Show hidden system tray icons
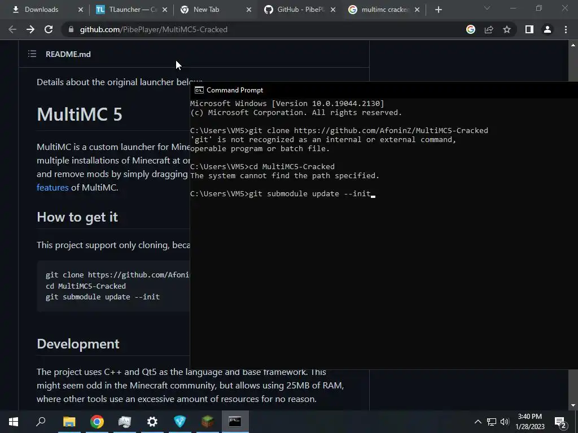578x433 pixels. click(478, 422)
